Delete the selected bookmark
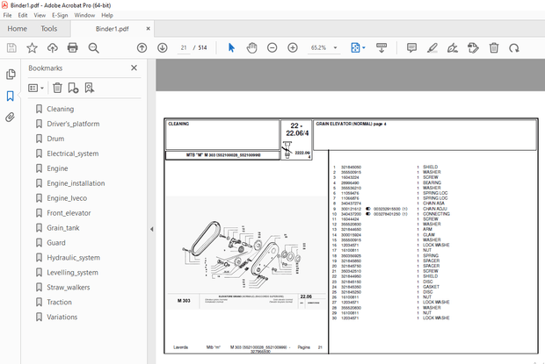545x364 pixels. 57,88
